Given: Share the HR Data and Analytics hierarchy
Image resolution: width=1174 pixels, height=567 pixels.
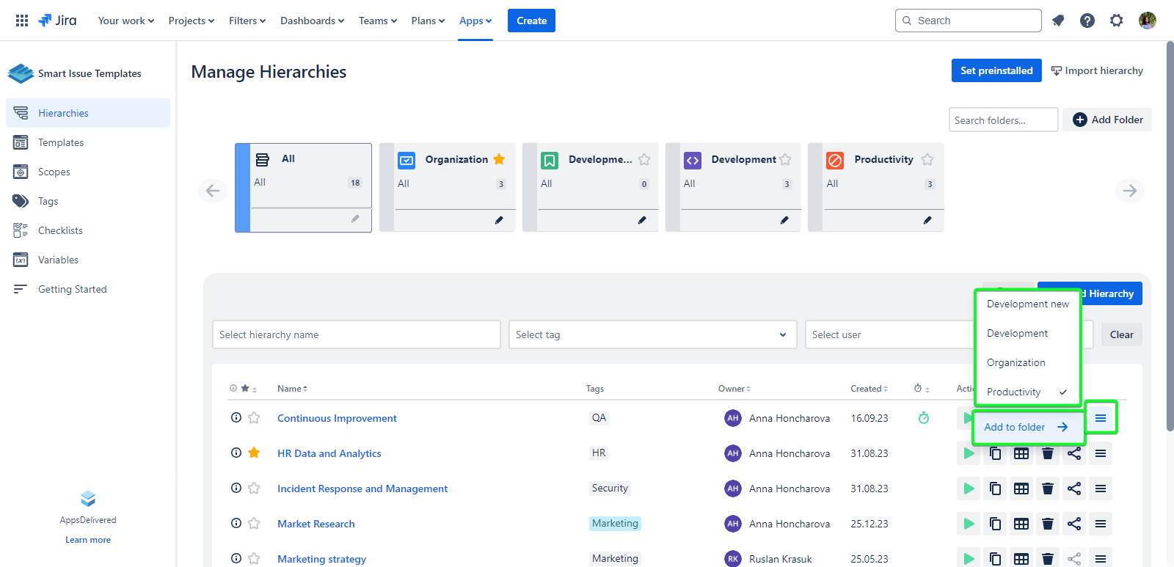Looking at the screenshot, I should [1074, 453].
